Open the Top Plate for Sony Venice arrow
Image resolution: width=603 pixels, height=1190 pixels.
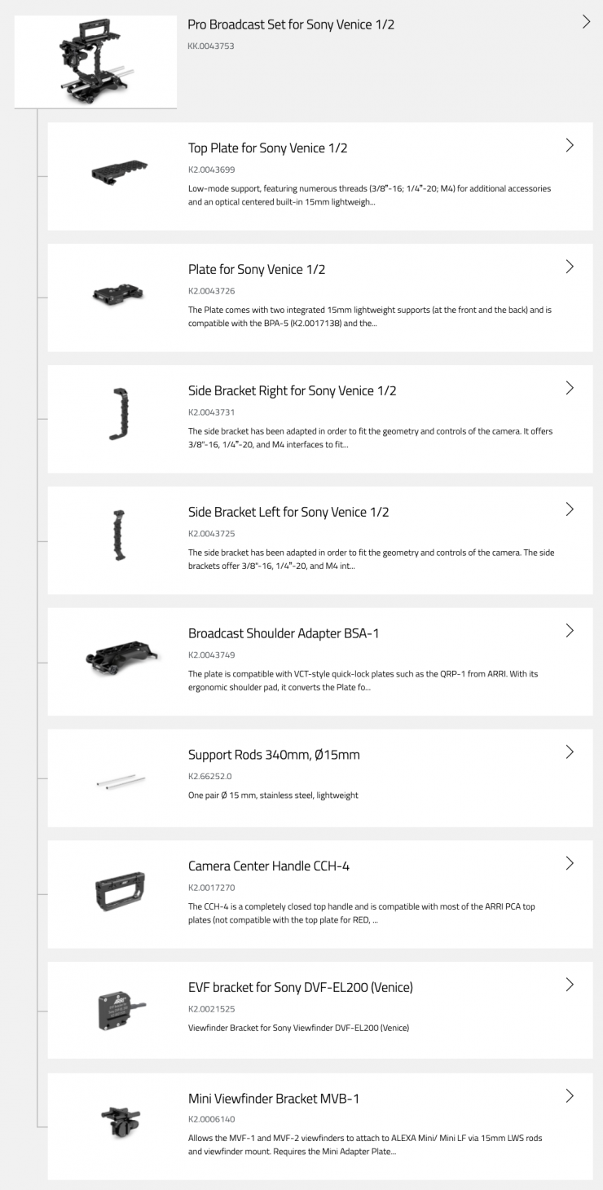570,146
